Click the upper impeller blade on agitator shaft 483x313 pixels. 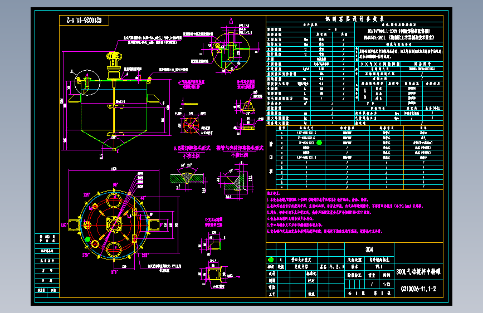pos(115,106)
